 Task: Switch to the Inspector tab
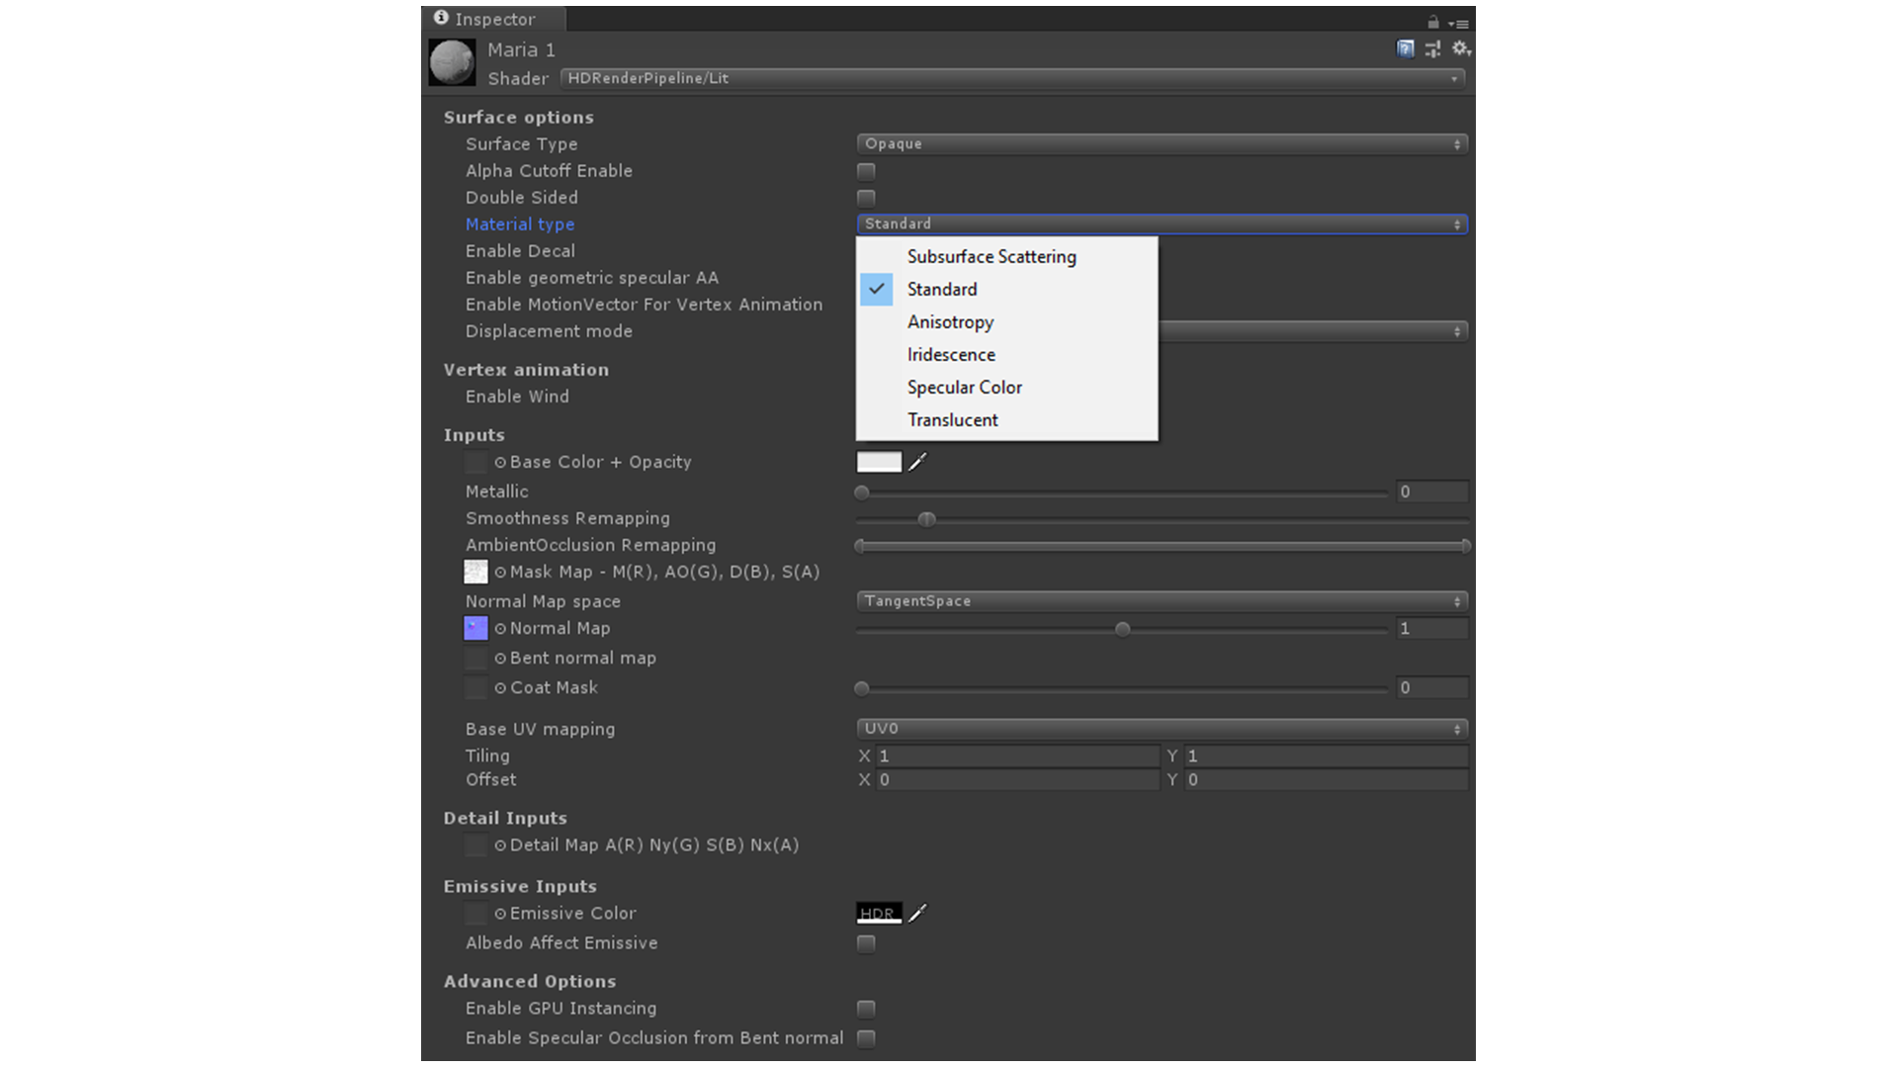tap(494, 19)
